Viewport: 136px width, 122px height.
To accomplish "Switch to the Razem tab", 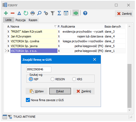I will point(33,20).
